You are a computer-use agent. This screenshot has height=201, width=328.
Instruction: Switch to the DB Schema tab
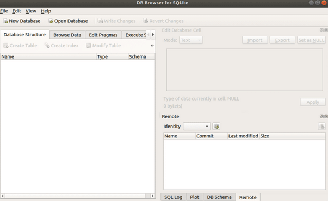tap(219, 197)
